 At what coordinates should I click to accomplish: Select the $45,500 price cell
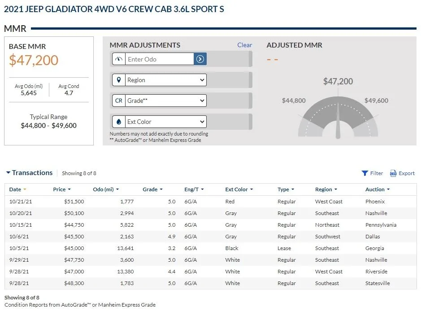74,237
